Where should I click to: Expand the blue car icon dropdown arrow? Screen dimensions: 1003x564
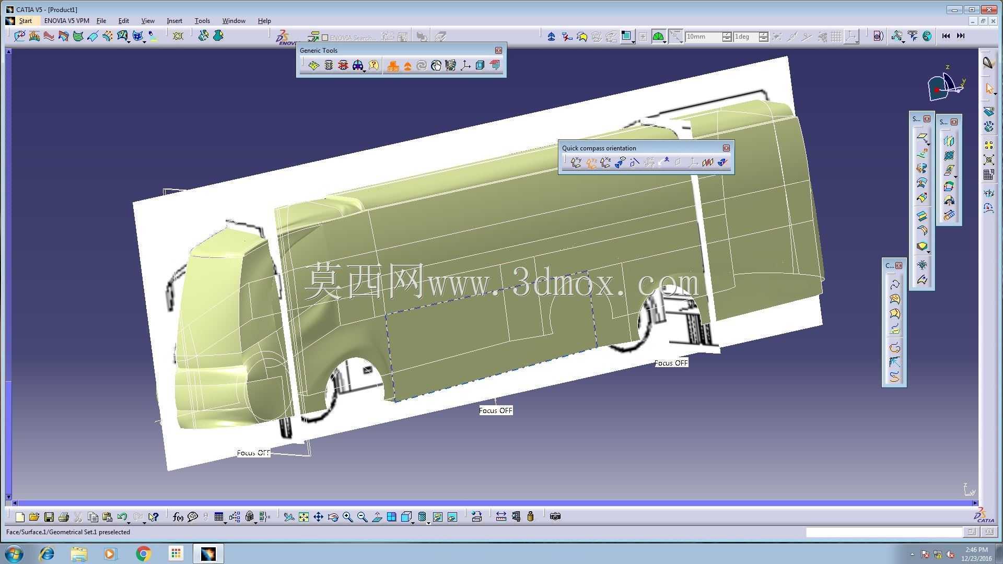pos(364,70)
